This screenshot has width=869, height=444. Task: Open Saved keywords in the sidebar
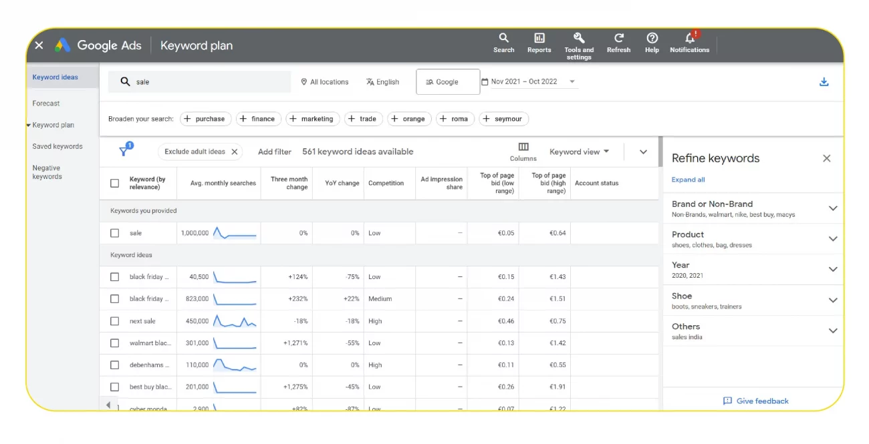[57, 146]
